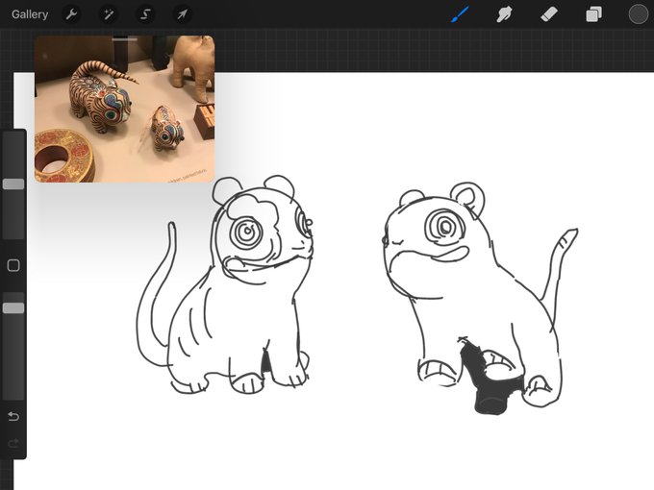The image size is (654, 490).
Task: Tap the right tiger sketch on canvas
Action: coord(480,298)
